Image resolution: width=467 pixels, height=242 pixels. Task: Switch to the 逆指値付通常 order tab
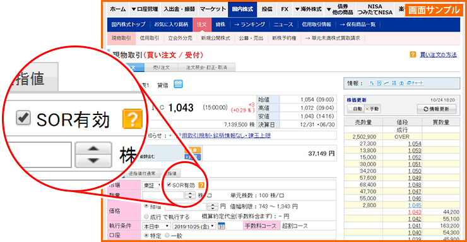point(142,173)
